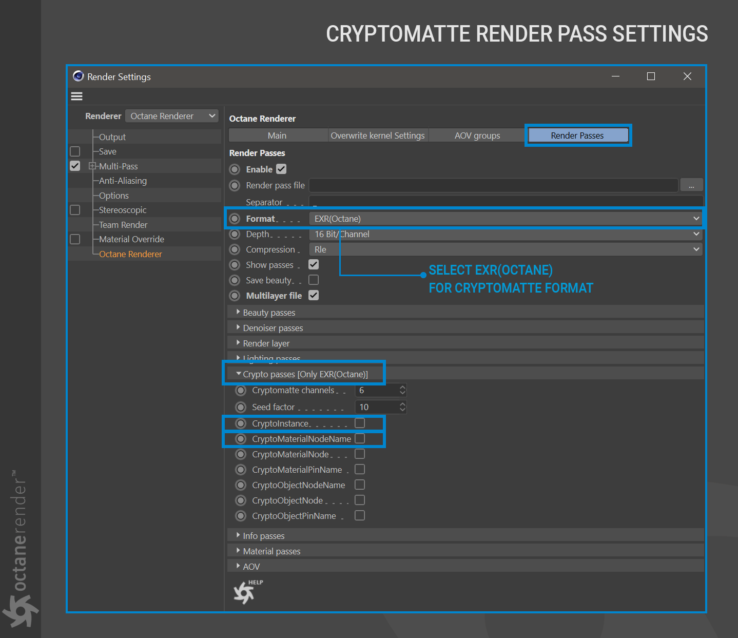
Task: Enable the CryptoInstance checkbox
Action: pos(360,423)
